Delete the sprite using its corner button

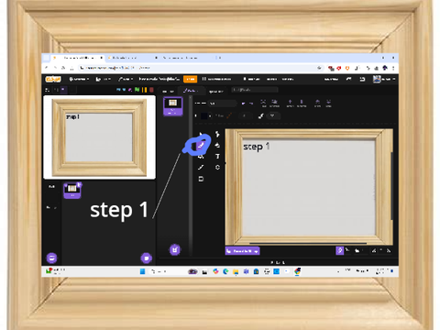(x=79, y=184)
